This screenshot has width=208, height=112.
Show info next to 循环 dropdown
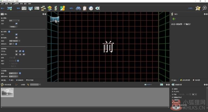click(16, 44)
